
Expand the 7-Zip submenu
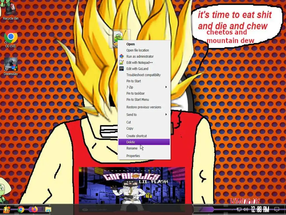(x=144, y=87)
